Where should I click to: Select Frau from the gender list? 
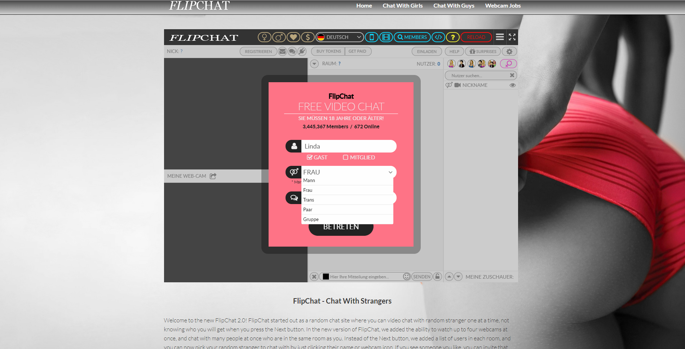(347, 190)
